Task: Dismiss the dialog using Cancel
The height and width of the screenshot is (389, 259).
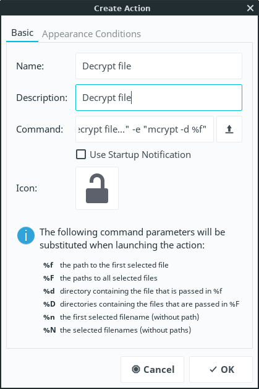Action: [152, 369]
